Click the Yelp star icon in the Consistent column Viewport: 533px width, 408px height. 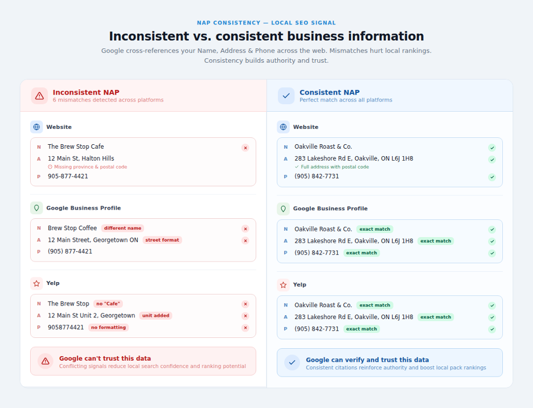(x=284, y=285)
